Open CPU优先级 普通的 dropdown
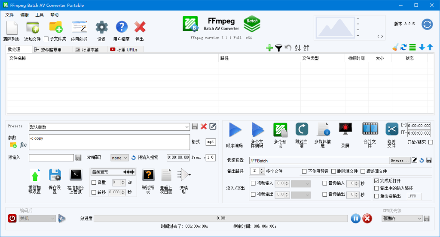440x237 pixels. pyautogui.click(x=402, y=218)
